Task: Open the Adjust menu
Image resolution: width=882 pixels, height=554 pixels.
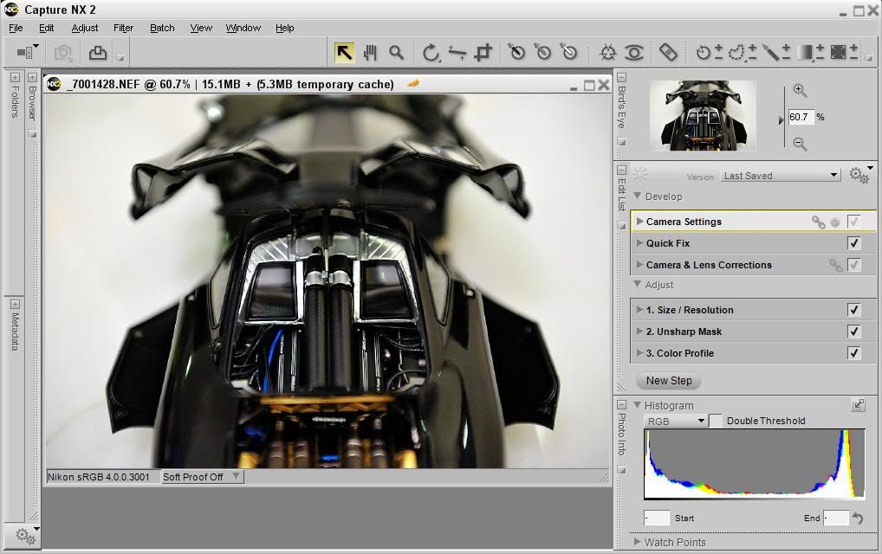Action: [85, 28]
